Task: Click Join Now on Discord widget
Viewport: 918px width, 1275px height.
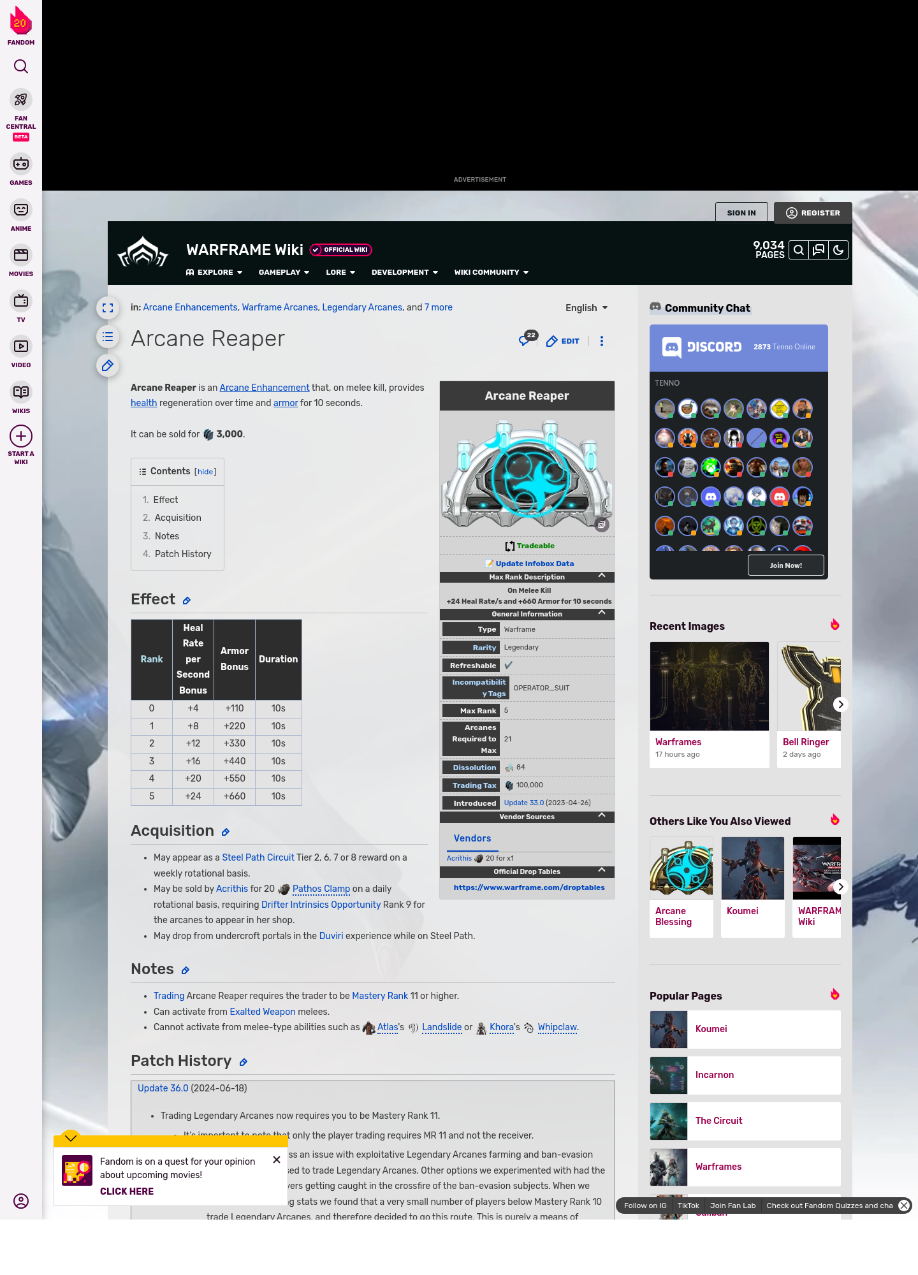Action: point(786,565)
